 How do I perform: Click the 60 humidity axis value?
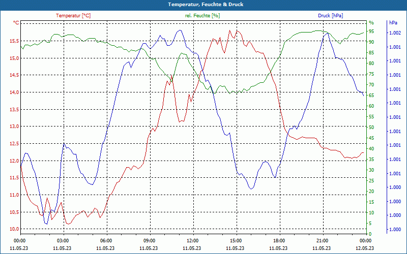coord(371,106)
